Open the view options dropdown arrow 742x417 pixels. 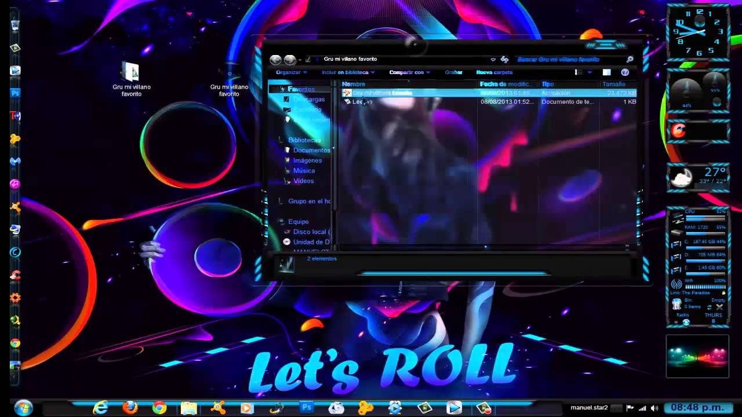(590, 72)
